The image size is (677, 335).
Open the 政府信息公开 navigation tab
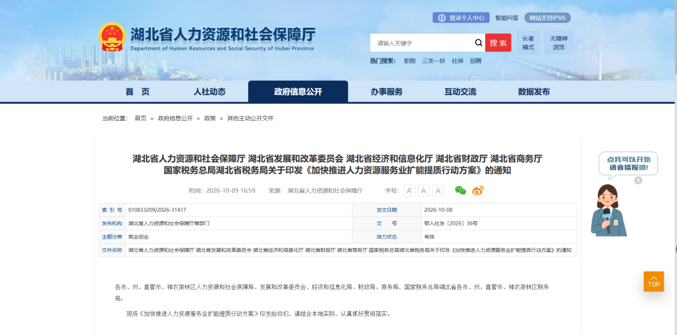click(298, 91)
